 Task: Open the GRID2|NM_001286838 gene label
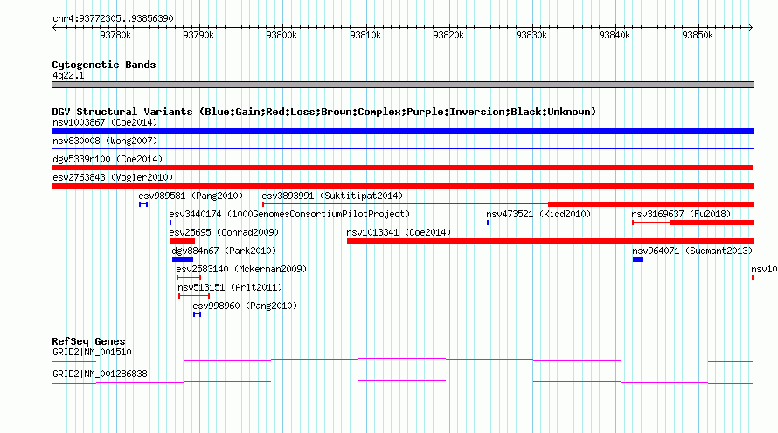point(100,374)
